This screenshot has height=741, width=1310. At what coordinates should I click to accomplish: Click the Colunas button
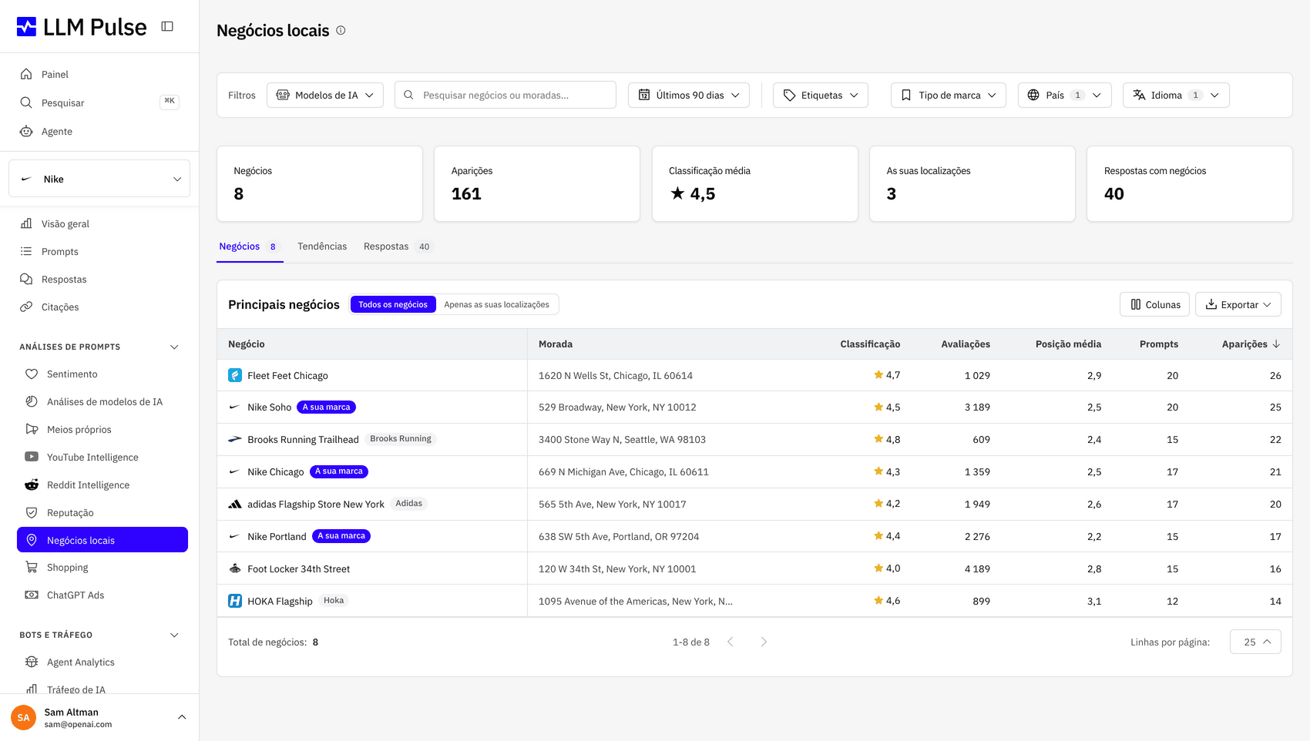point(1155,304)
